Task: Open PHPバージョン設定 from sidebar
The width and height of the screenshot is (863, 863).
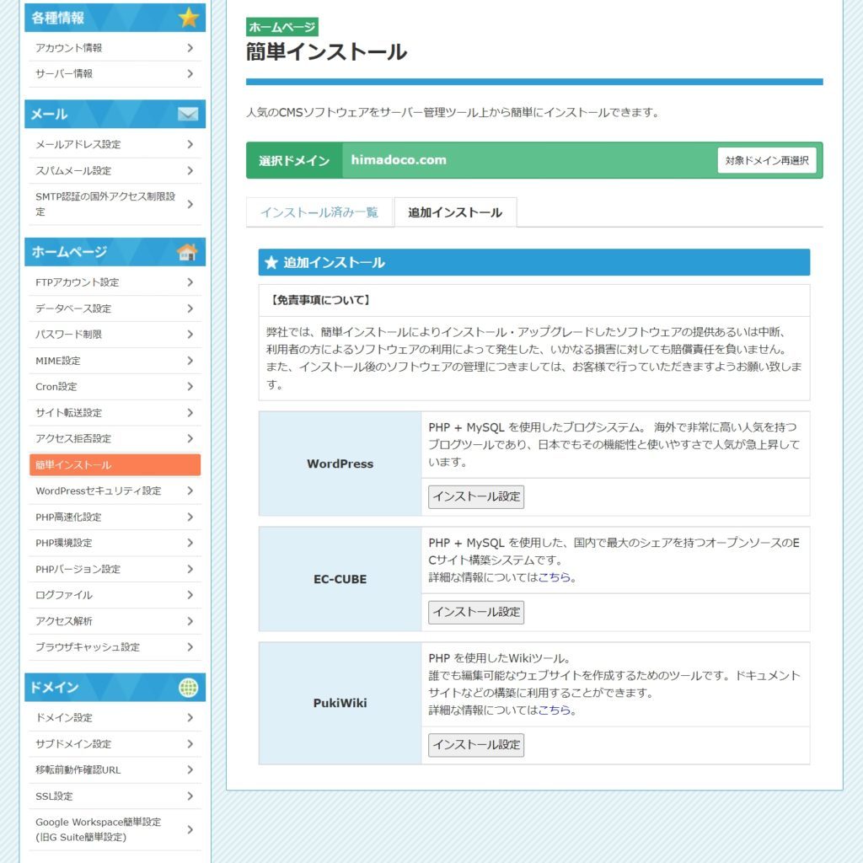Action: (78, 569)
